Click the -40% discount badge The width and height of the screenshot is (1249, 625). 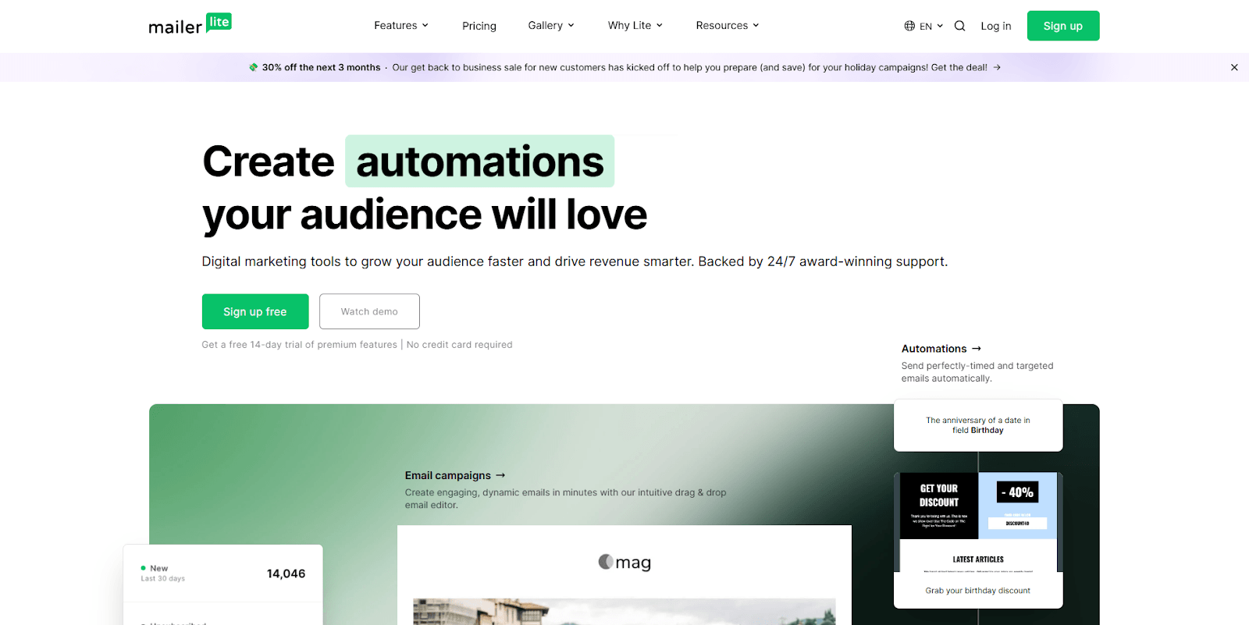(1018, 492)
